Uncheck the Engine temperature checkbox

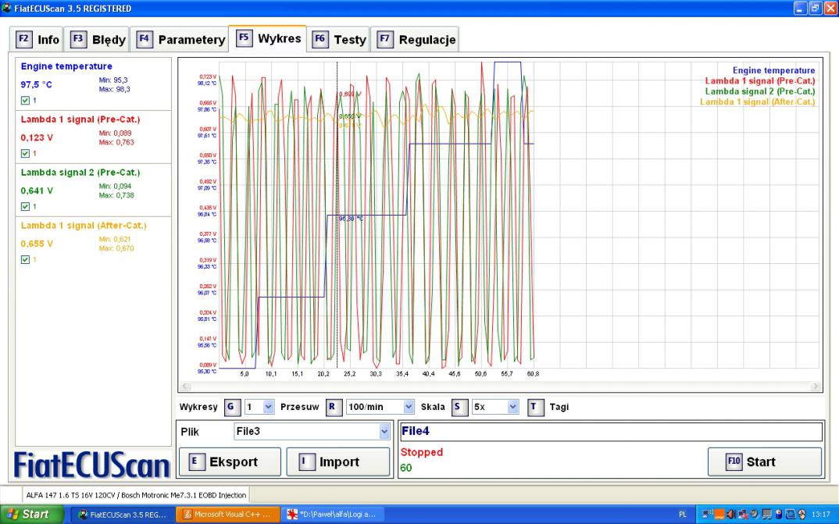[25, 101]
